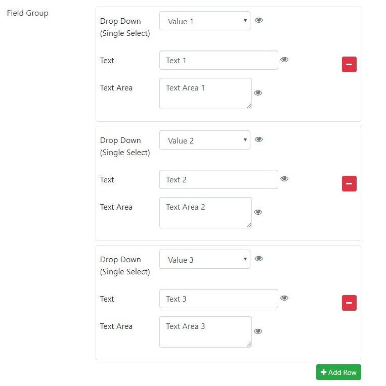Click the eye icon next to Text 1 field
Viewport: 386px width, 386px height.
(x=284, y=60)
